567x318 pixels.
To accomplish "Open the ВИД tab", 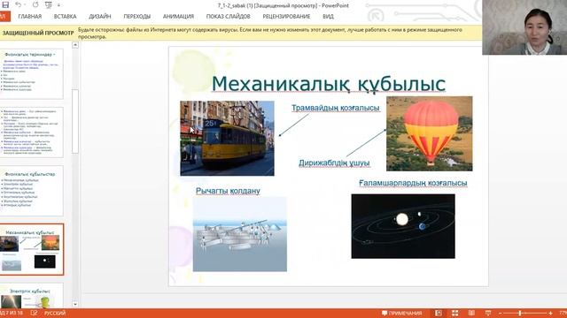I will point(329,17).
